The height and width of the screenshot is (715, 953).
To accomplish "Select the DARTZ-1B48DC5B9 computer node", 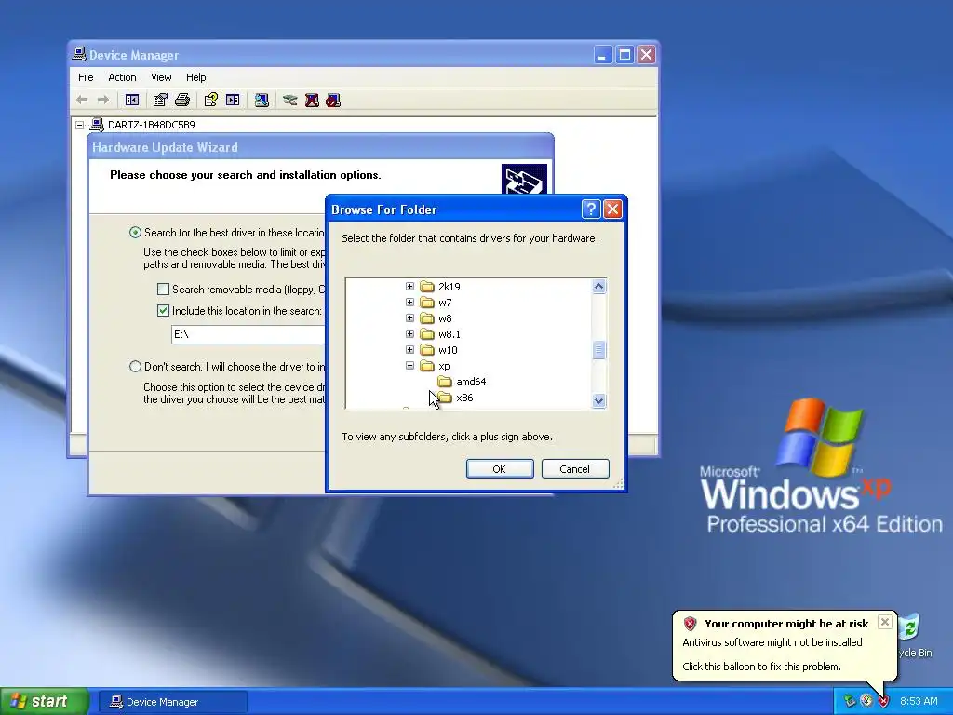I will point(152,125).
